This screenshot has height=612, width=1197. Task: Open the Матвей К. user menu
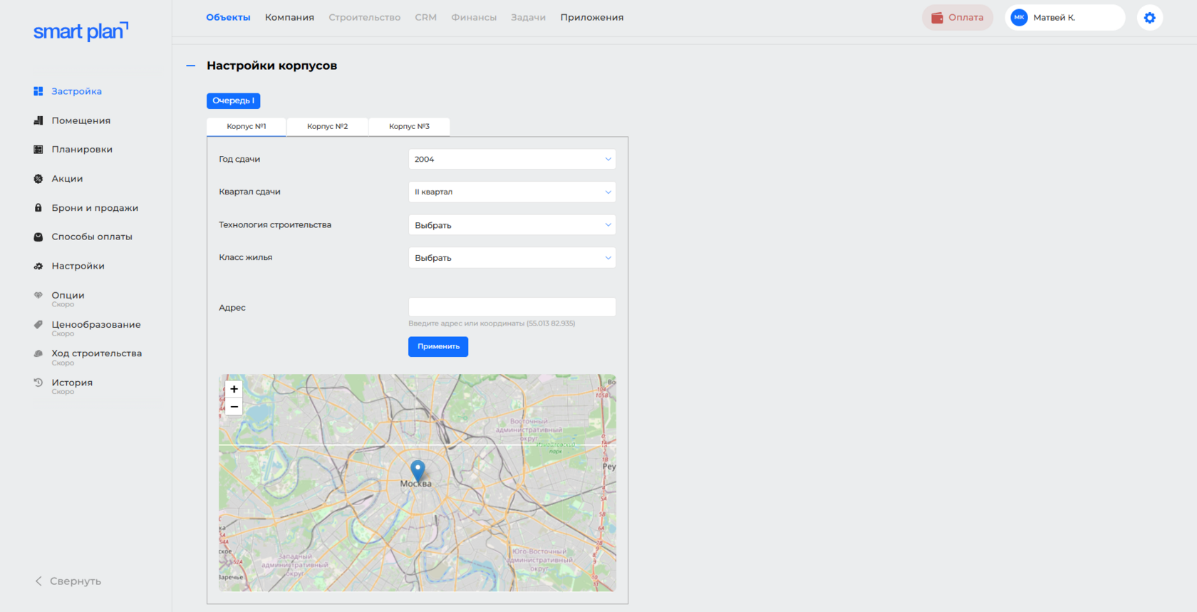click(1065, 18)
